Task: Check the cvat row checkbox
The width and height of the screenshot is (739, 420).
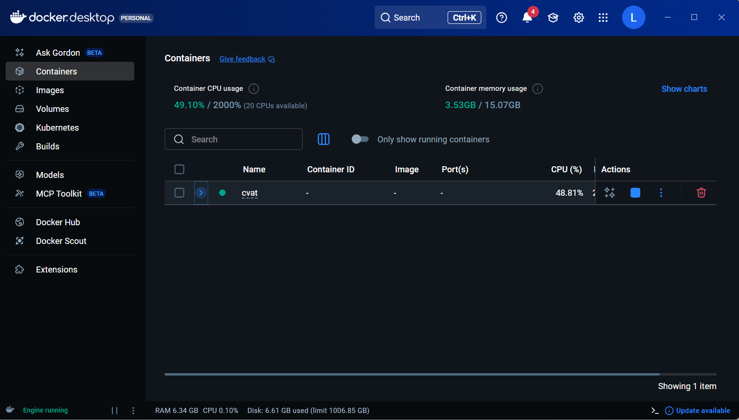Action: (179, 192)
